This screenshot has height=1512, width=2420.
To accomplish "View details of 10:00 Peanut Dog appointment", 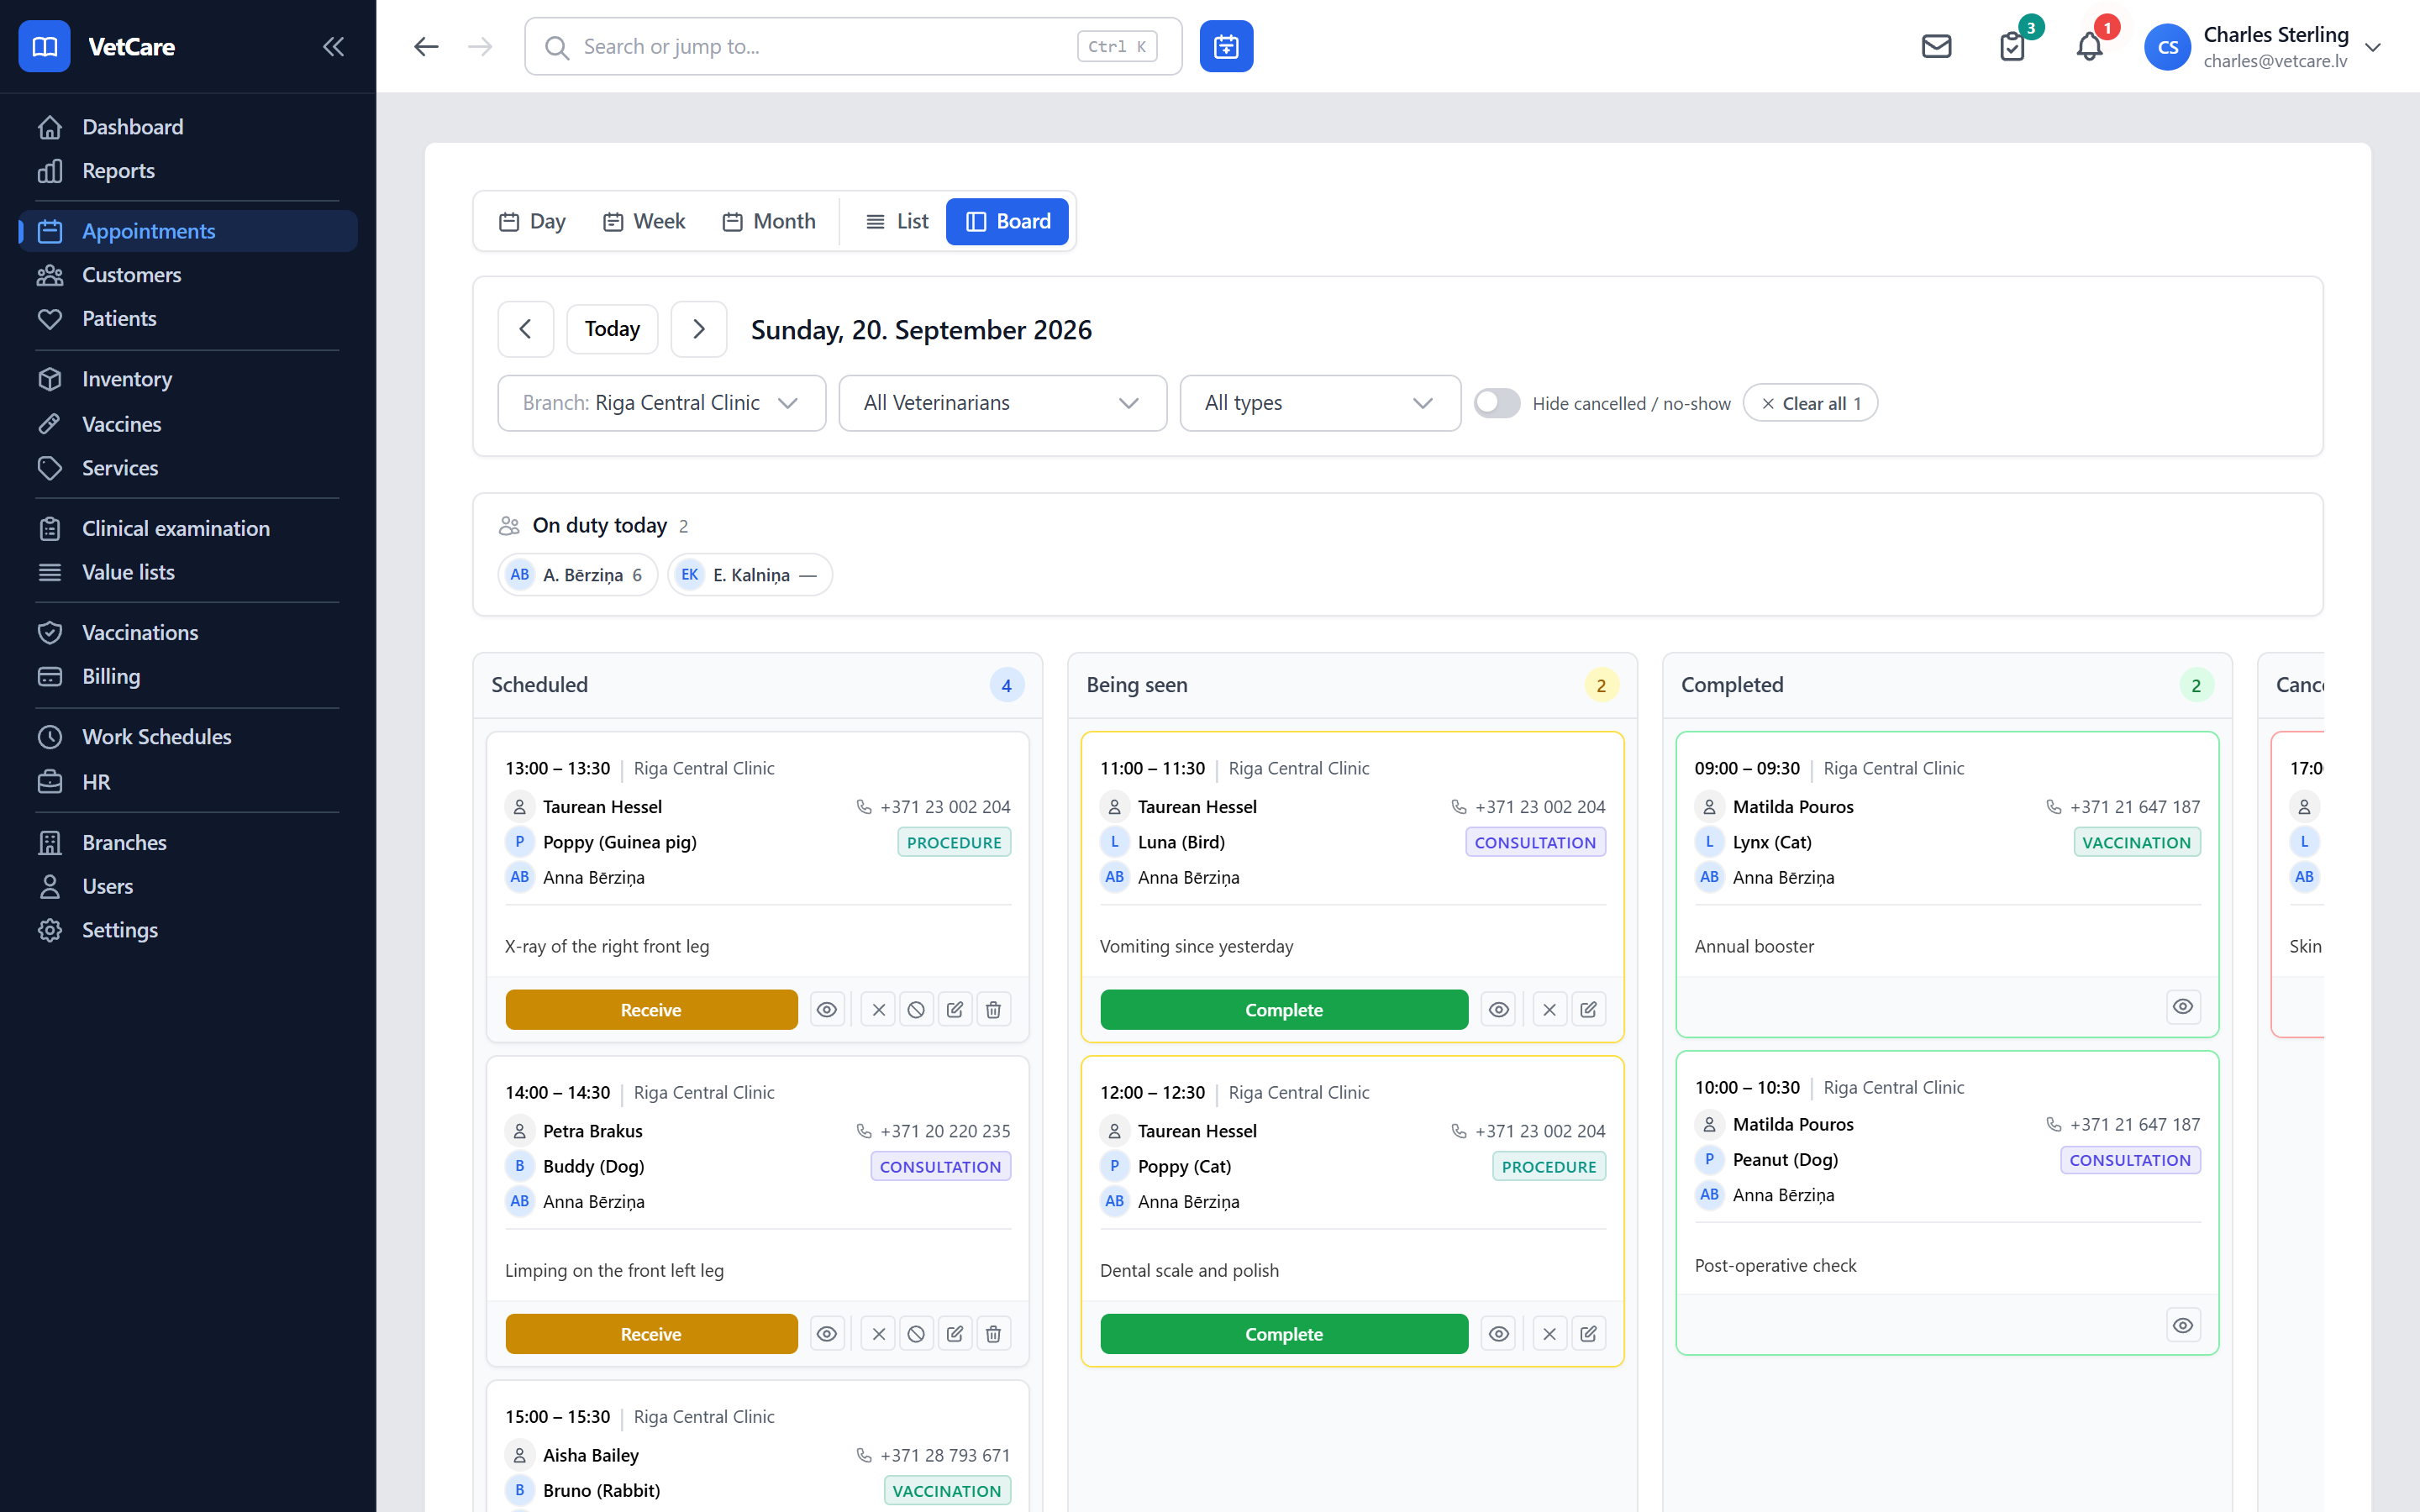I will [x=2183, y=1326].
